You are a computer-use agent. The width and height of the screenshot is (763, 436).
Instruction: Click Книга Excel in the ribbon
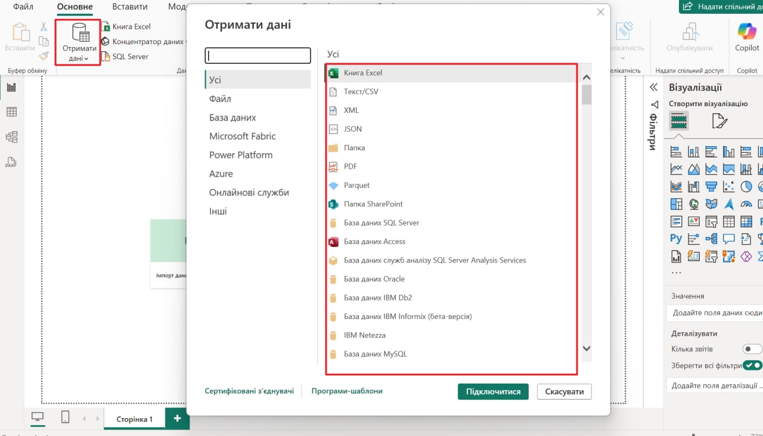126,26
